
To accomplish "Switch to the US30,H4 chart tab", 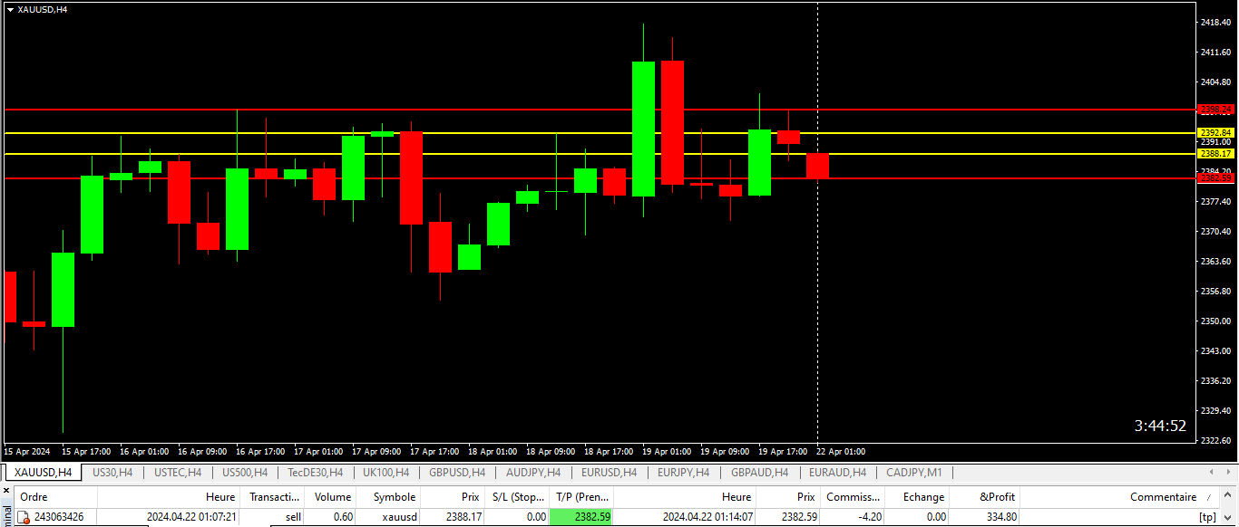I will click(x=112, y=473).
